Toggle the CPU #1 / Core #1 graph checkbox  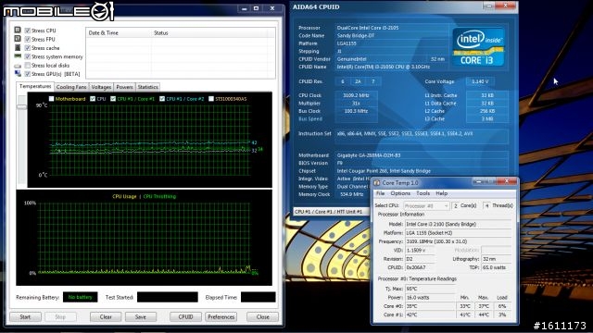point(113,99)
